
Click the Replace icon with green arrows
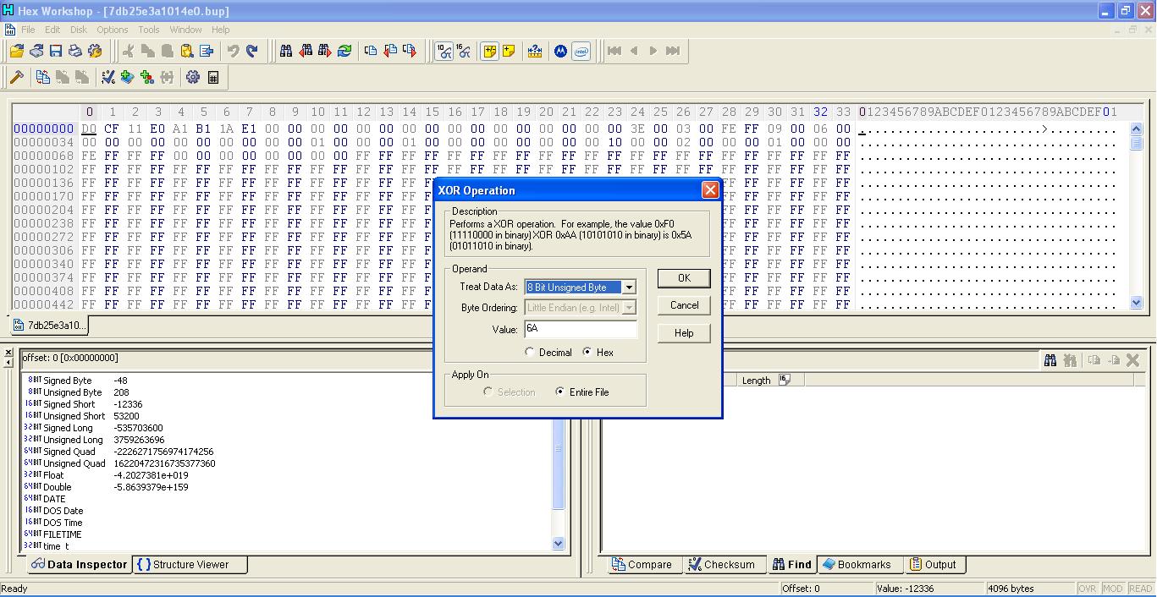coord(344,51)
